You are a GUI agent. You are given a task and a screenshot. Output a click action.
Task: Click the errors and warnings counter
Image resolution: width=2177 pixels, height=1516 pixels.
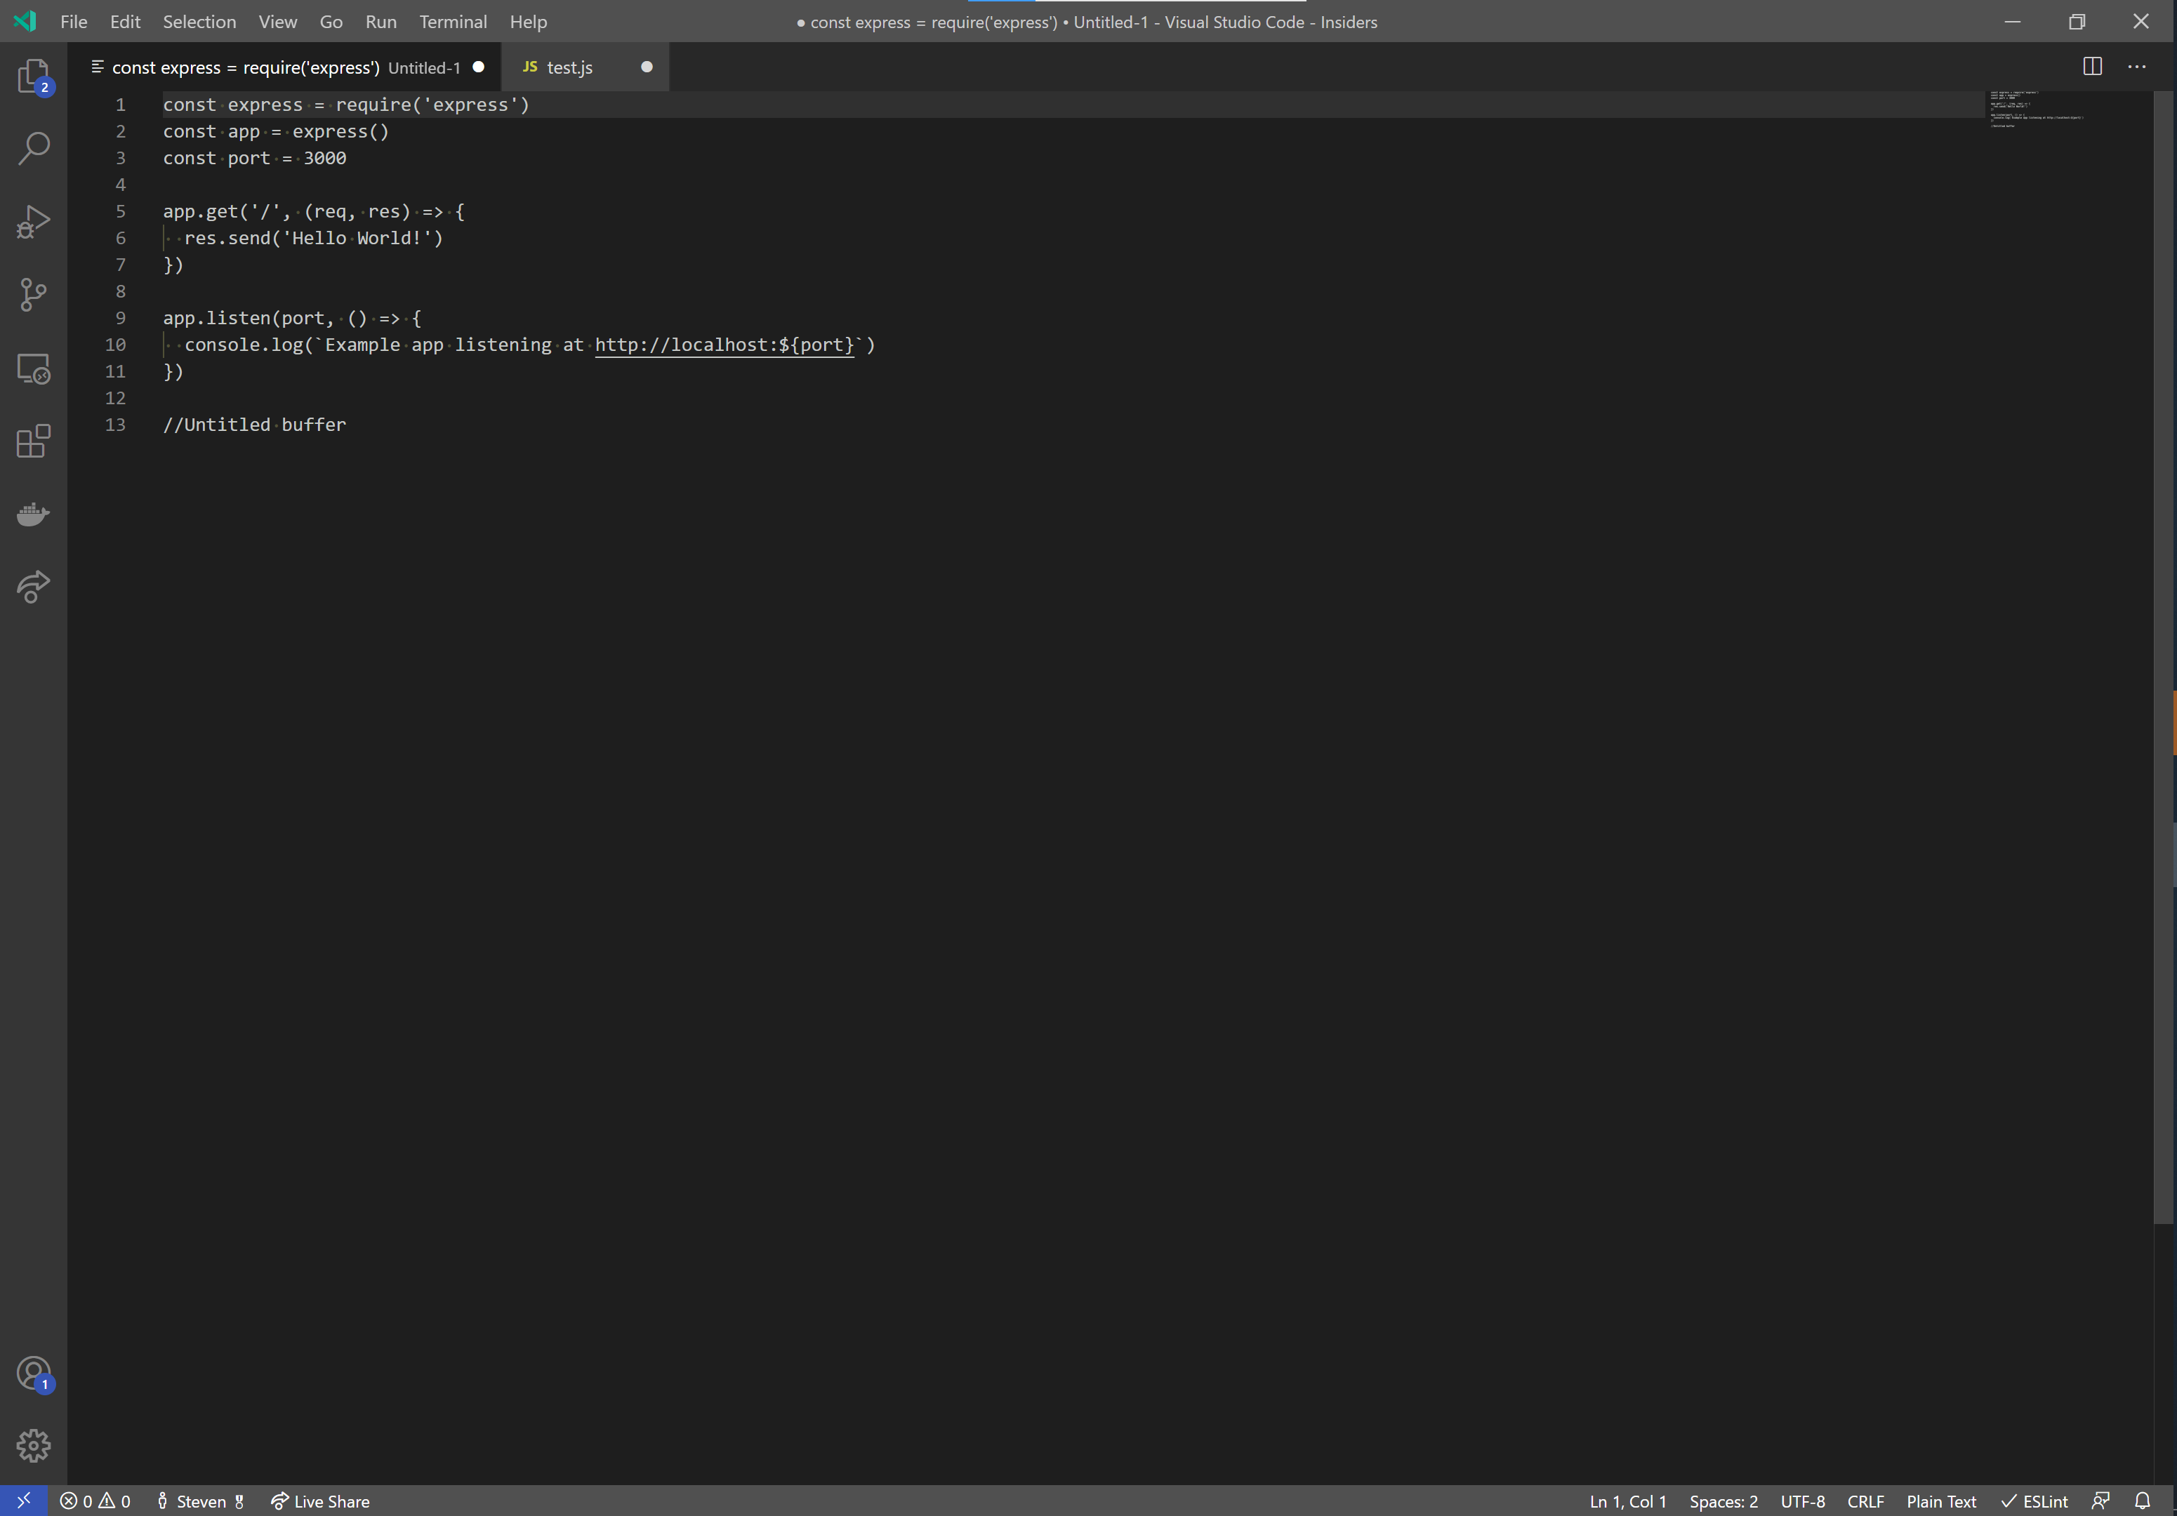coord(94,1500)
